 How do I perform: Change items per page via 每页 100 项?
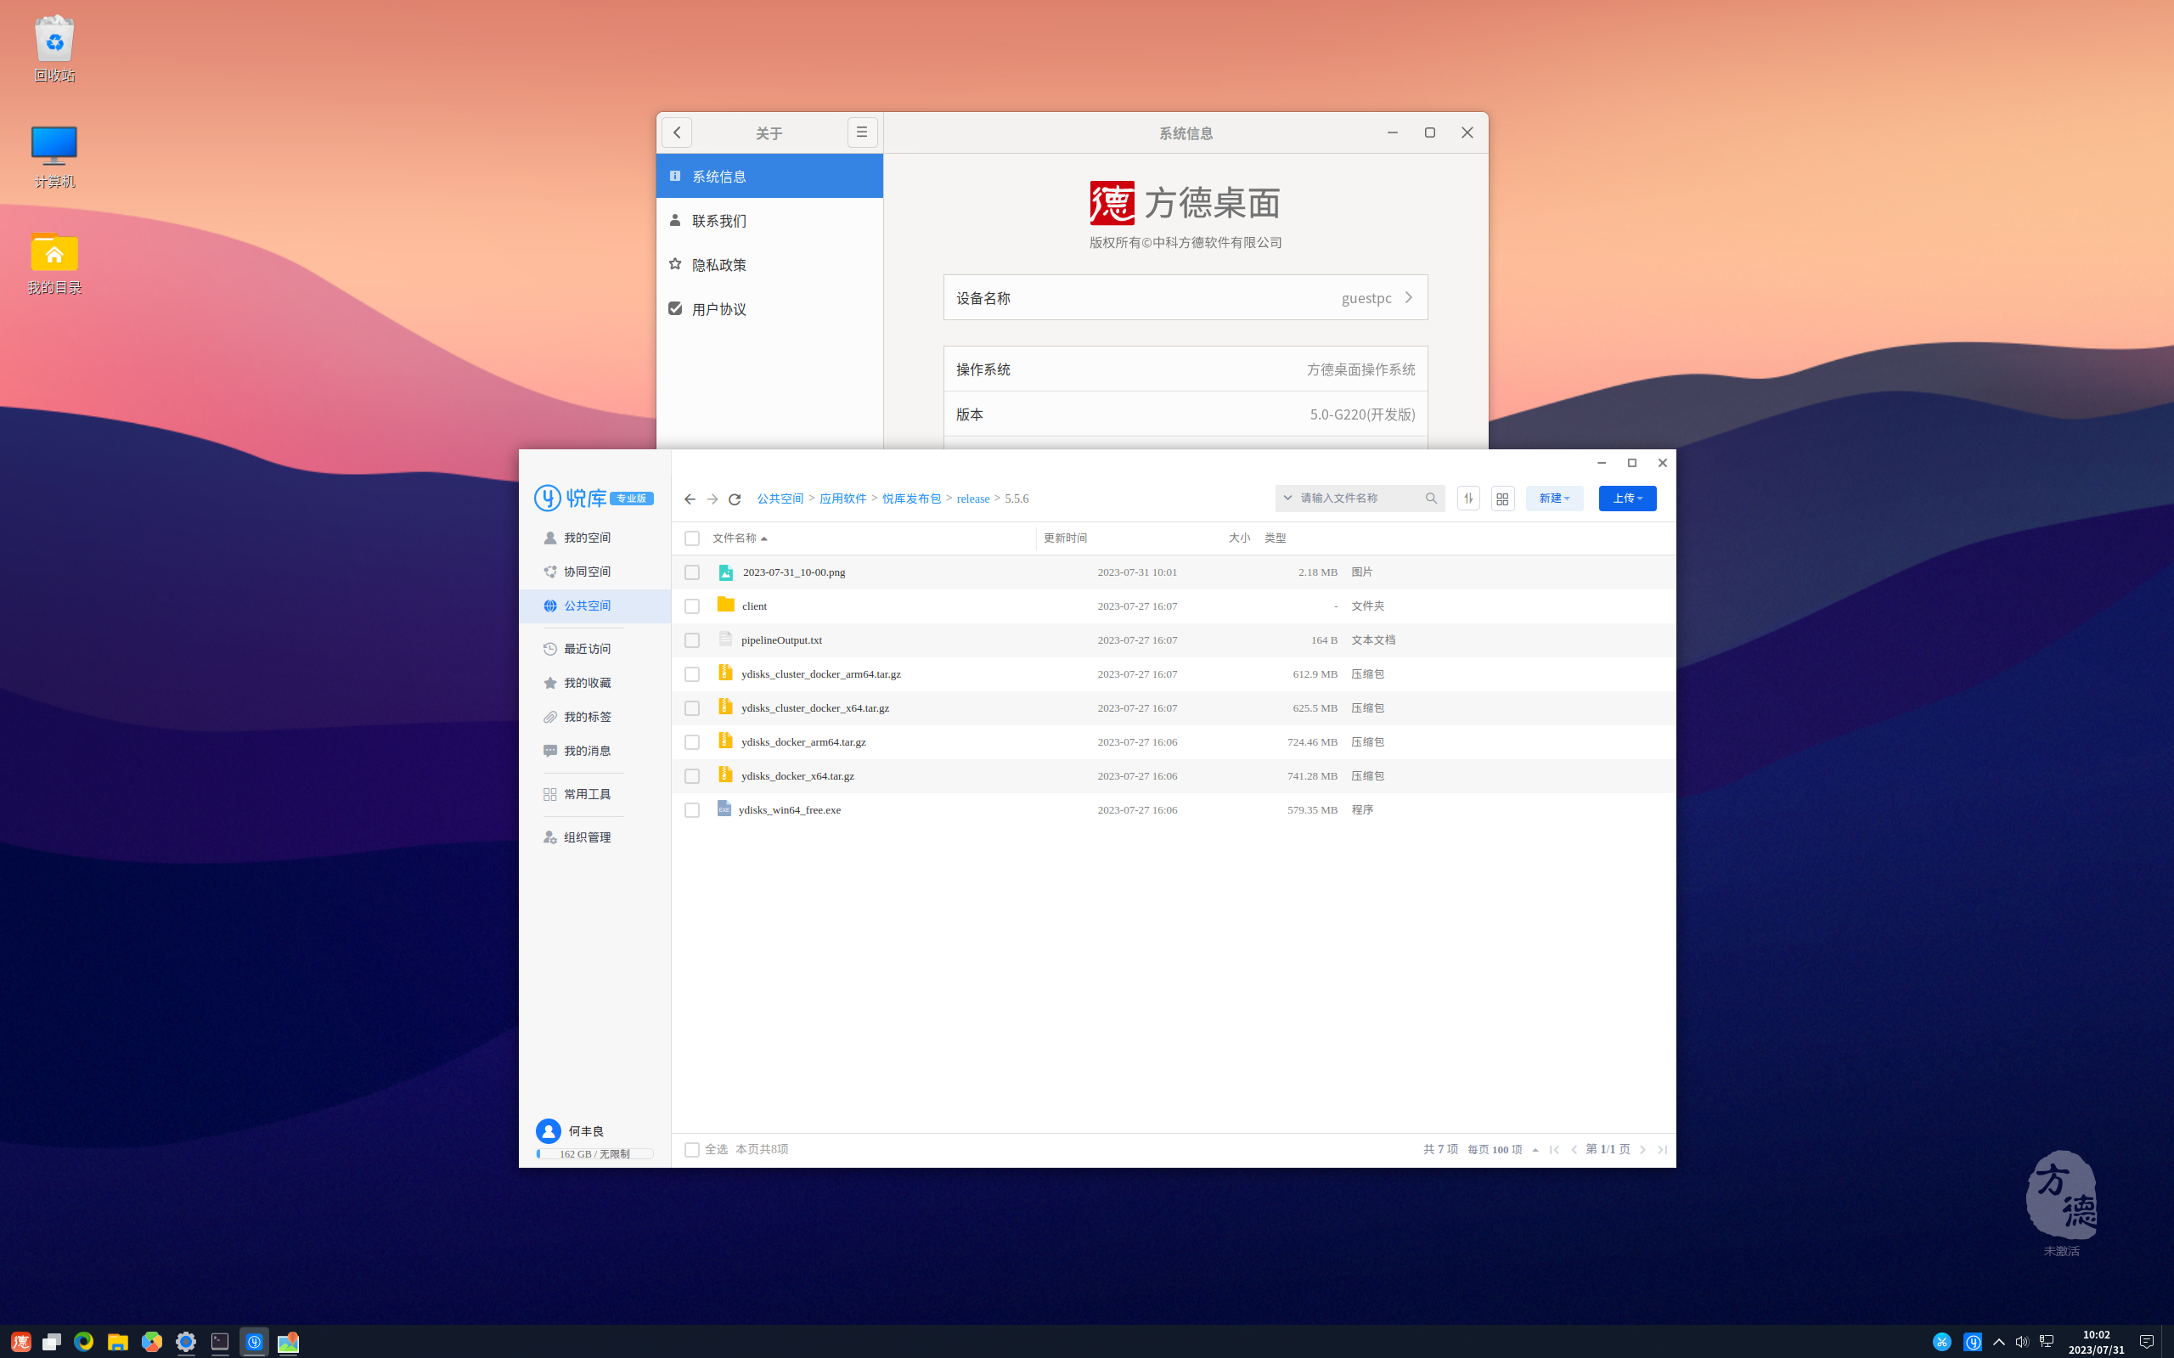pyautogui.click(x=1502, y=1150)
